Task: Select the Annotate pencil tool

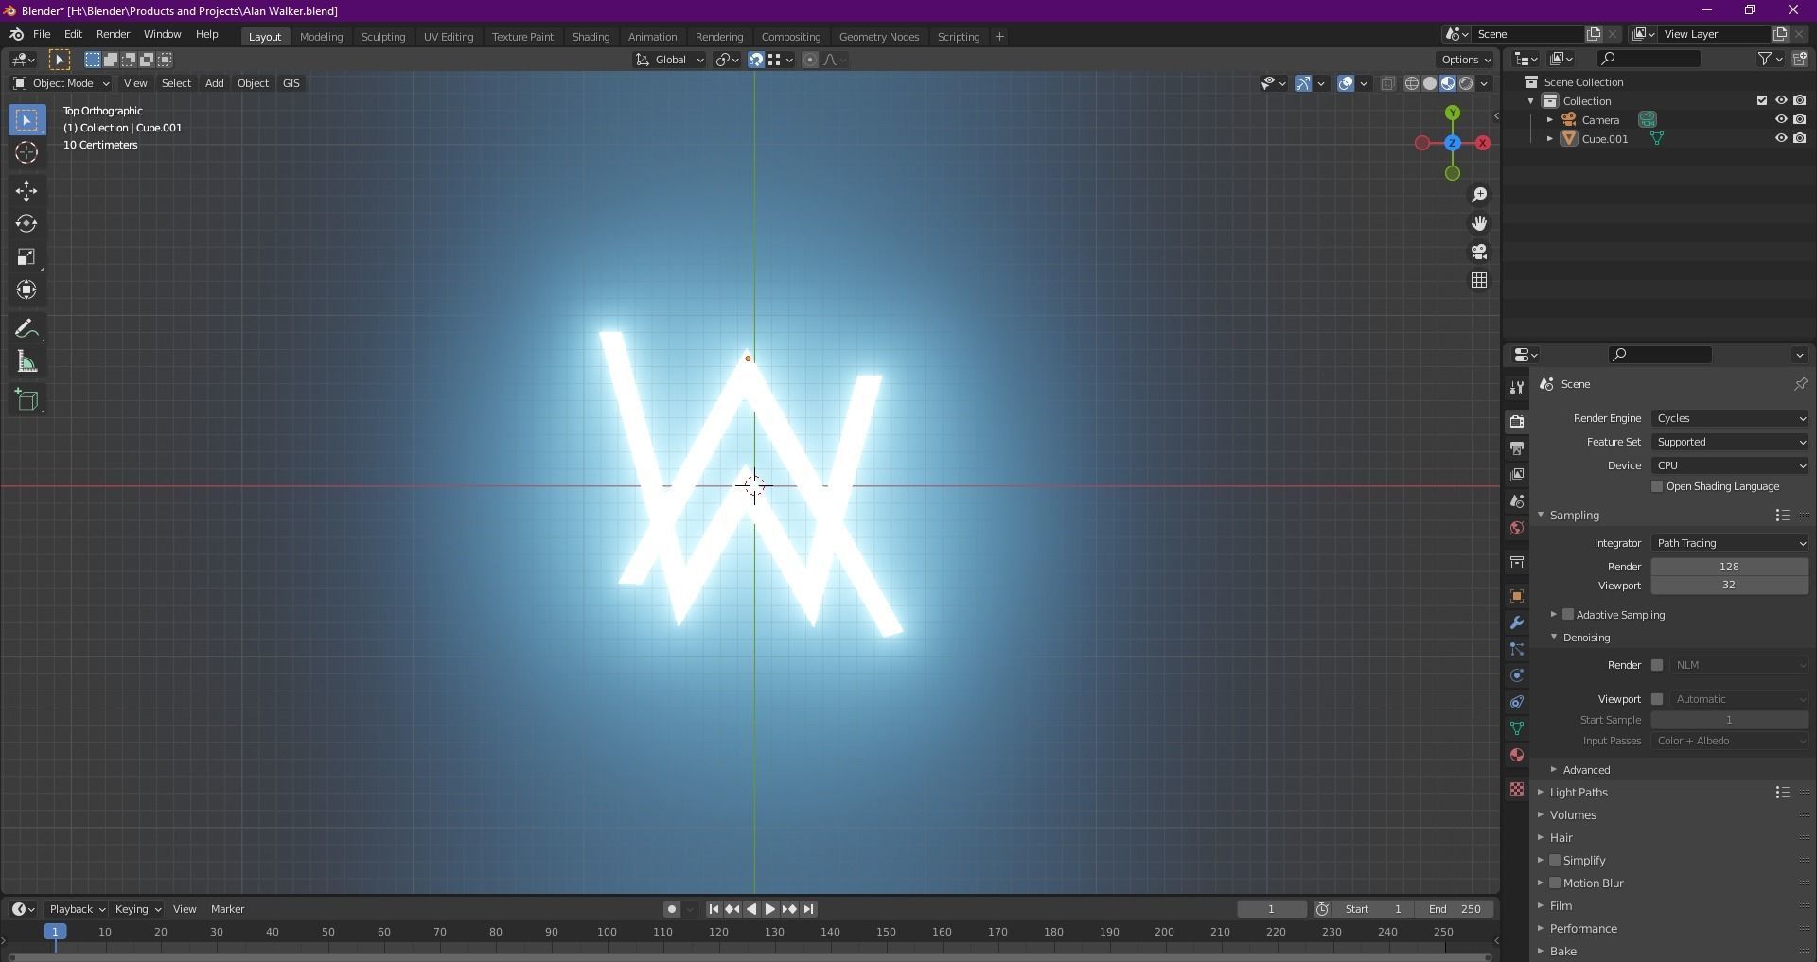Action: coord(26,329)
